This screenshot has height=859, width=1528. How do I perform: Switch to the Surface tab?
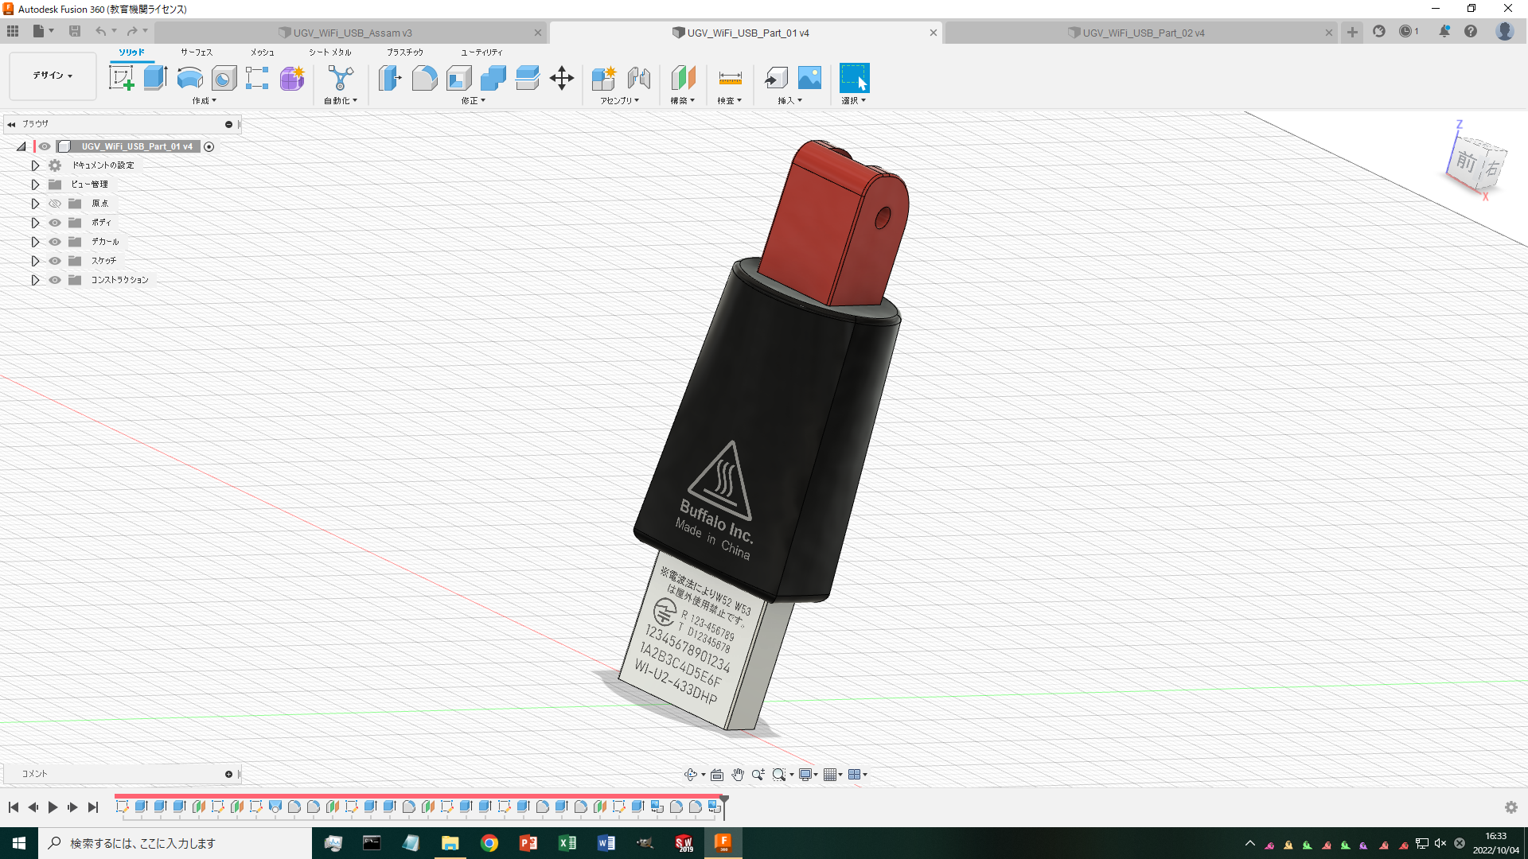coord(197,52)
